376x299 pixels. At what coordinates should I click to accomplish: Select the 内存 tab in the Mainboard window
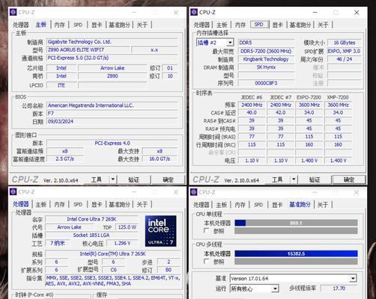point(59,25)
